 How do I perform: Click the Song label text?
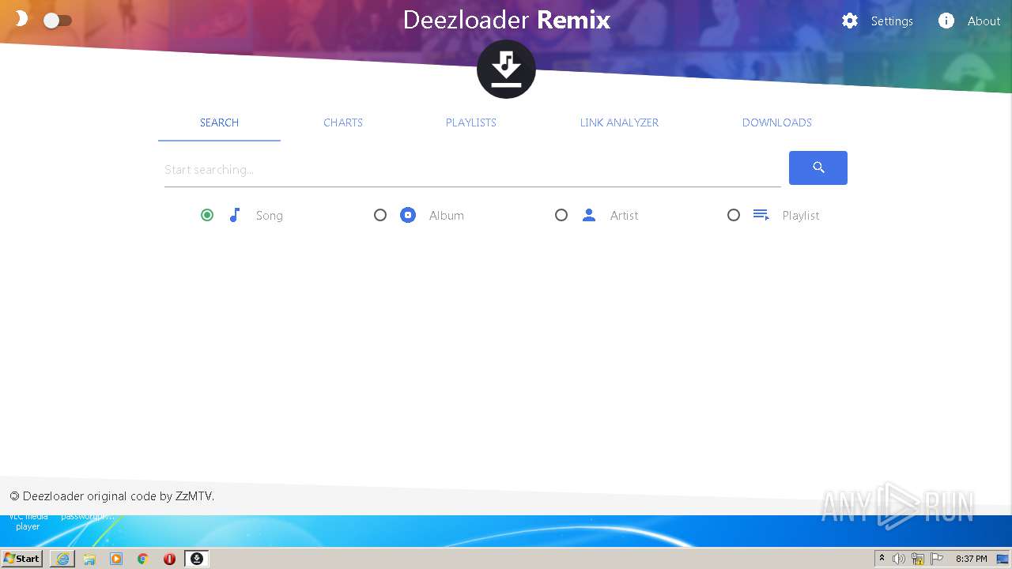(x=269, y=216)
